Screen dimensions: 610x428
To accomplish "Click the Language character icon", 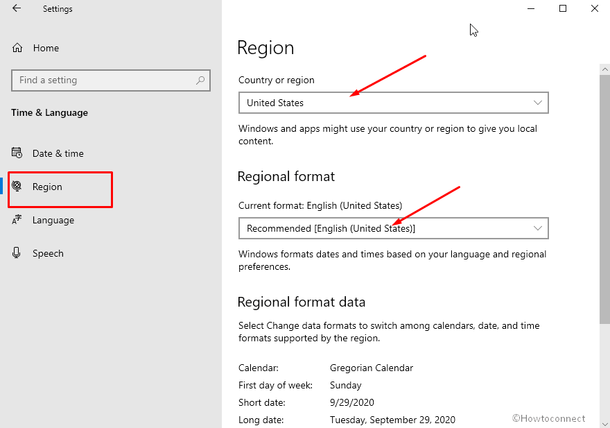I will (x=17, y=220).
